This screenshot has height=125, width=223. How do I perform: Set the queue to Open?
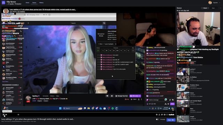point(213,8)
